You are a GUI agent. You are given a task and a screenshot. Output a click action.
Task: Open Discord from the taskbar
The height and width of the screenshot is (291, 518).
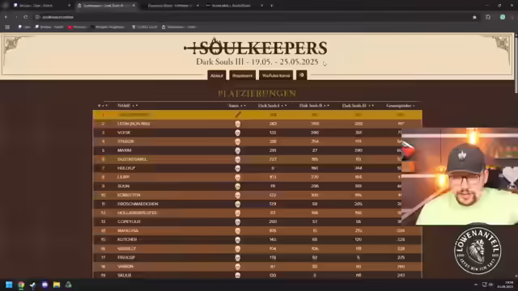pyautogui.click(x=45, y=285)
